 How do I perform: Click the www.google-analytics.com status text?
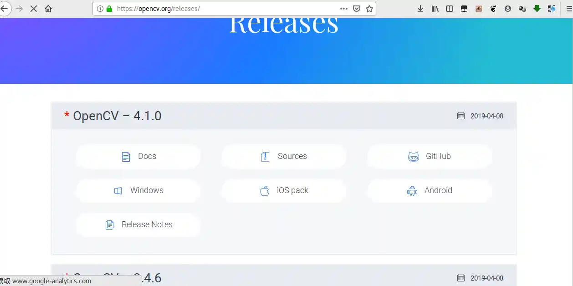tap(51, 281)
